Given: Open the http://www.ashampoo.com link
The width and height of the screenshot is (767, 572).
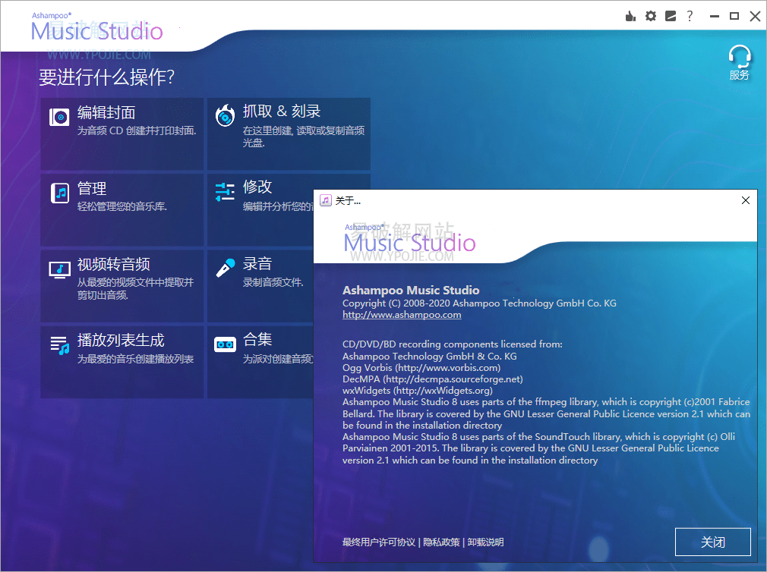Looking at the screenshot, I should click(x=402, y=314).
